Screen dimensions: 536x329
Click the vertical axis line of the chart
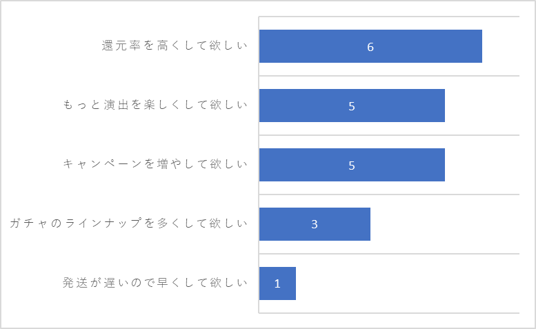coord(259,165)
